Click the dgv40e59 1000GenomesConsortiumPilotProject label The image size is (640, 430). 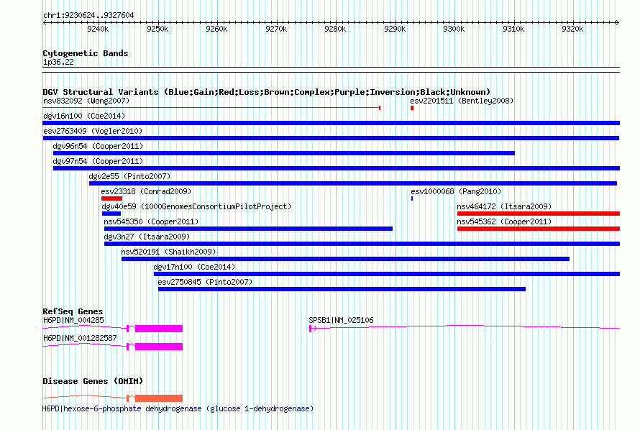point(196,206)
